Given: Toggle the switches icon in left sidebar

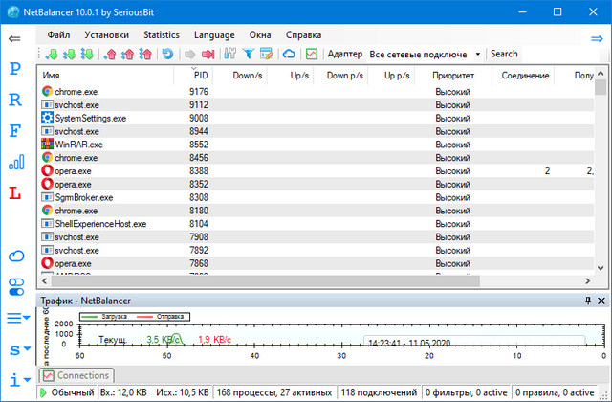Looking at the screenshot, I should [14, 285].
